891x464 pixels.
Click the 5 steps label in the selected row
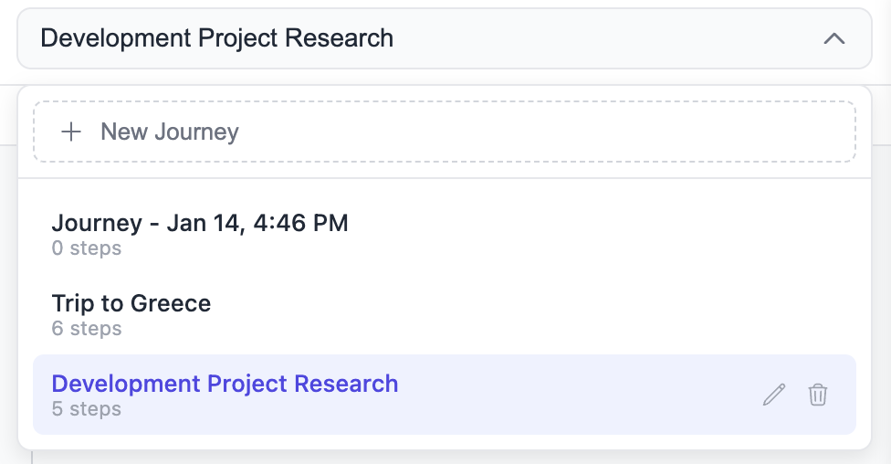click(87, 408)
